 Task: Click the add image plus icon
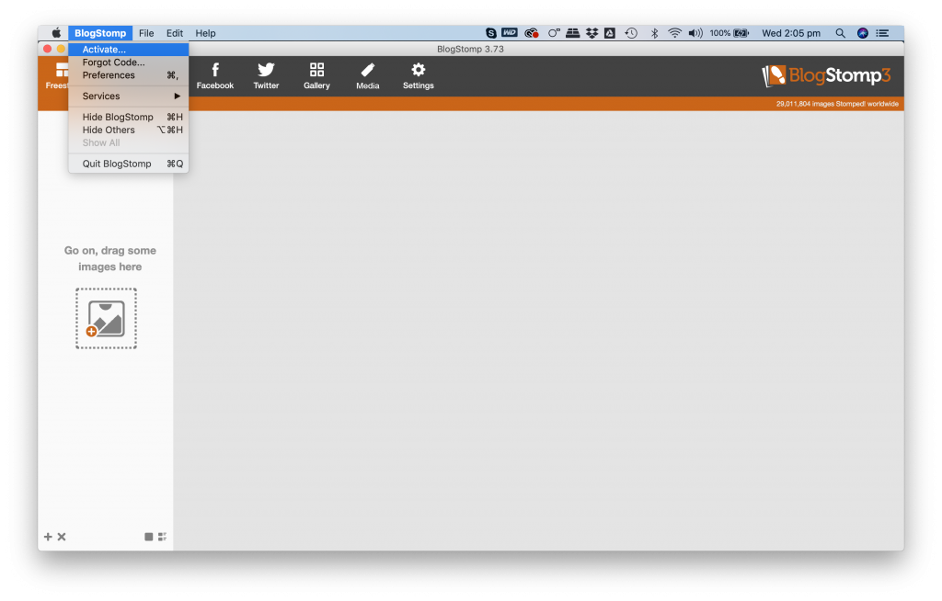[x=48, y=537]
